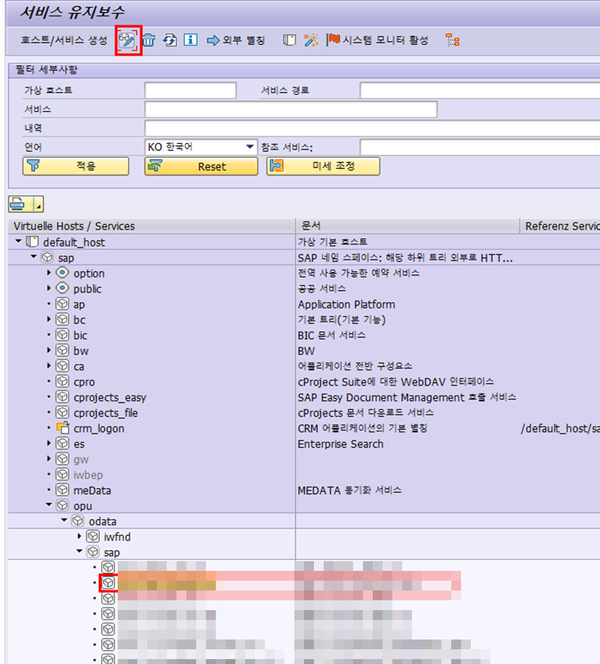The image size is (600, 664).
Task: Expand the option node
Action: click(x=49, y=273)
